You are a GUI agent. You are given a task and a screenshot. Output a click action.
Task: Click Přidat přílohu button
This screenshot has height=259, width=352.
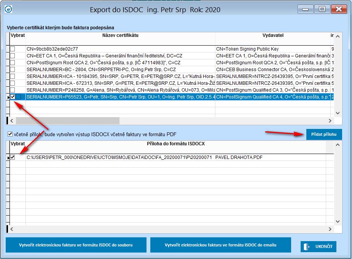[x=324, y=134]
